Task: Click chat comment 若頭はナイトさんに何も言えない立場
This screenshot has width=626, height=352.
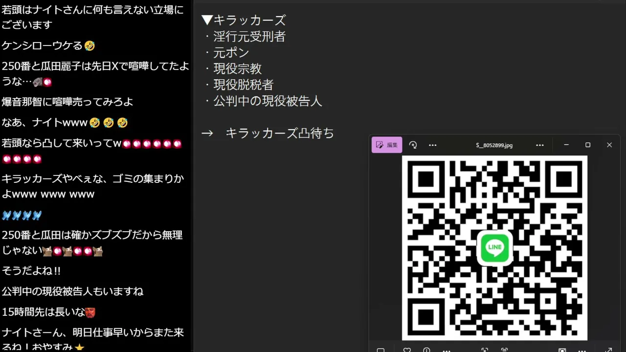Action: pyautogui.click(x=93, y=17)
